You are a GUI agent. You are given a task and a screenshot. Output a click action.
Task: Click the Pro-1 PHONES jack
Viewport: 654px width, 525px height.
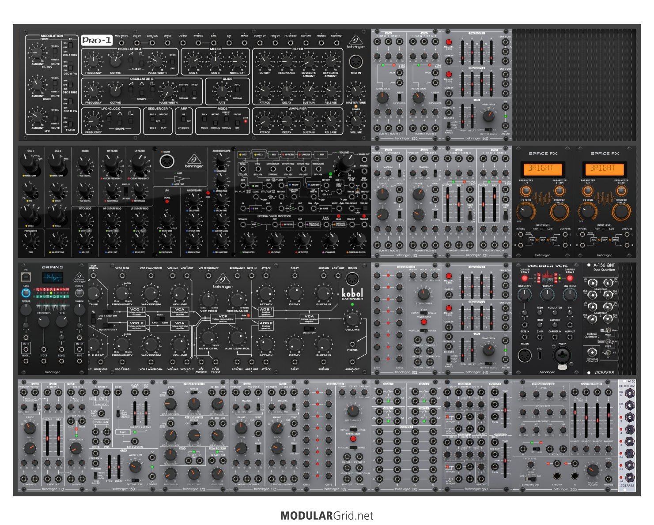[321, 42]
